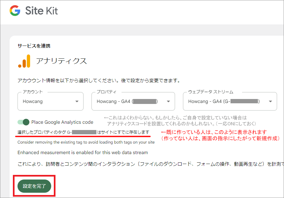Click the サービスを連携 heading
The image size is (284, 198).
click(34, 46)
